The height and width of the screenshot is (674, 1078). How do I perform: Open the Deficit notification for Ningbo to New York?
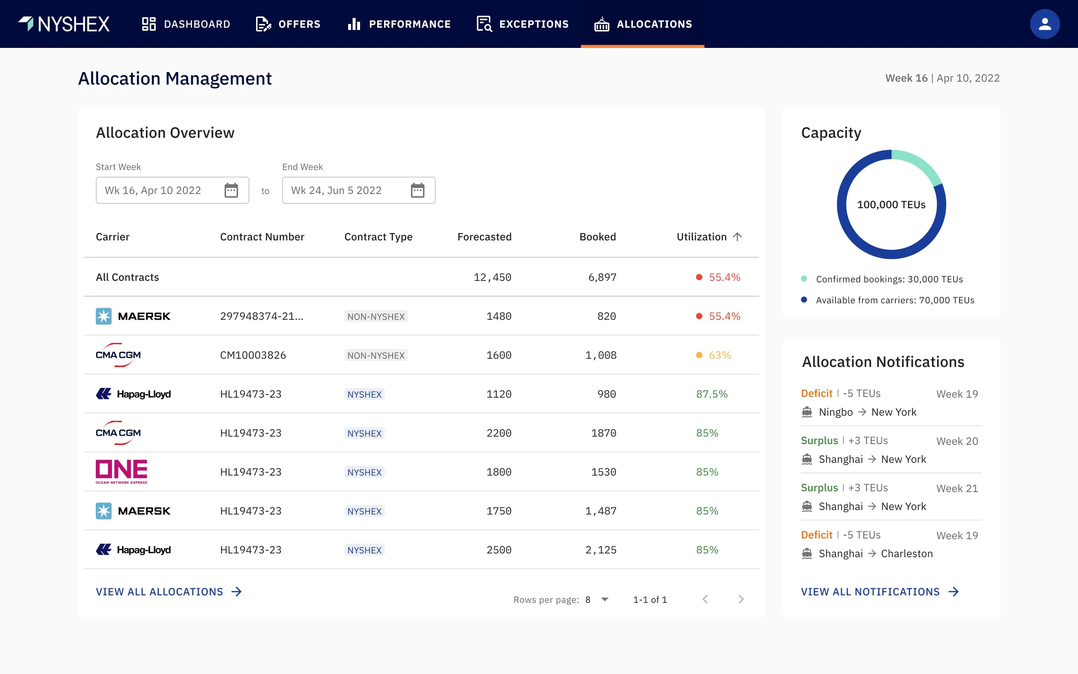tap(891, 403)
